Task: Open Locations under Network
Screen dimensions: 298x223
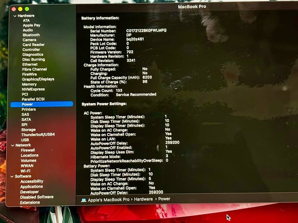Action: (x=30, y=155)
